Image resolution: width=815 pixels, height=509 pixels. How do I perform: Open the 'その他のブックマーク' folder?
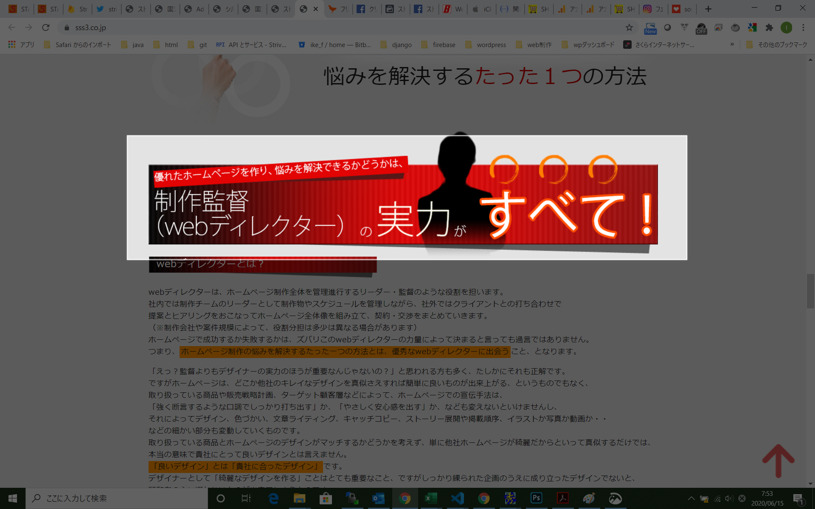click(776, 45)
